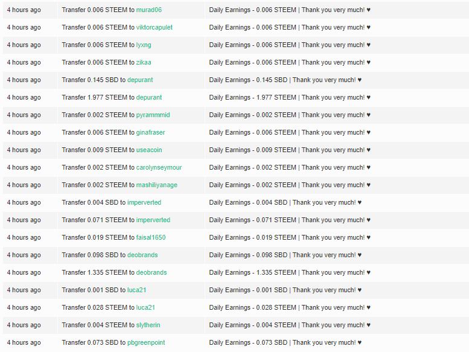Open pbgreenpoint user link

click(146, 342)
